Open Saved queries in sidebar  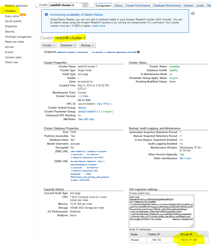(x=13, y=21)
